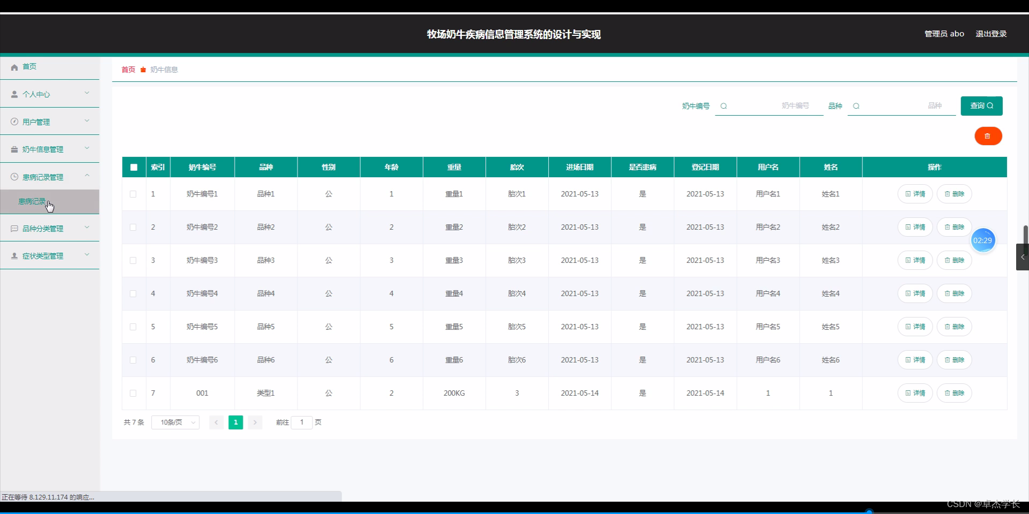Viewport: 1029px width, 514px height.
Task: Click the 前往 page number input
Action: pos(302,422)
